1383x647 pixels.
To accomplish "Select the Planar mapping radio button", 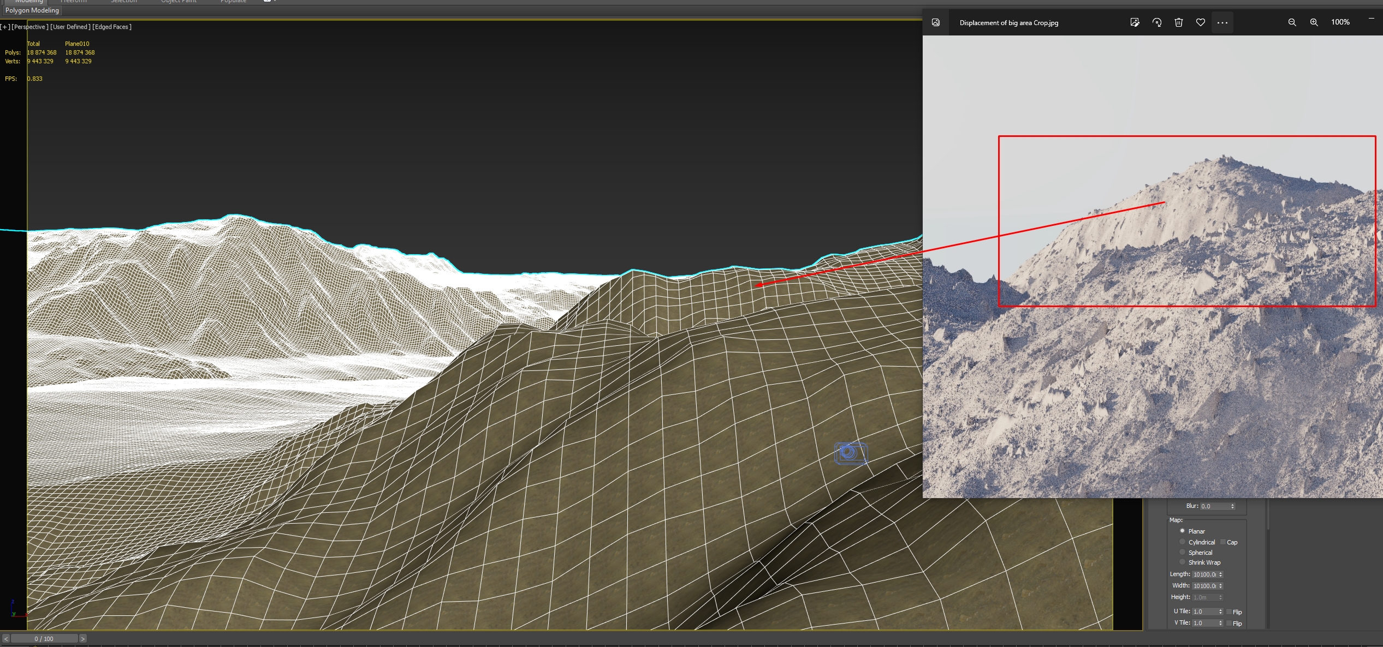I will point(1182,531).
